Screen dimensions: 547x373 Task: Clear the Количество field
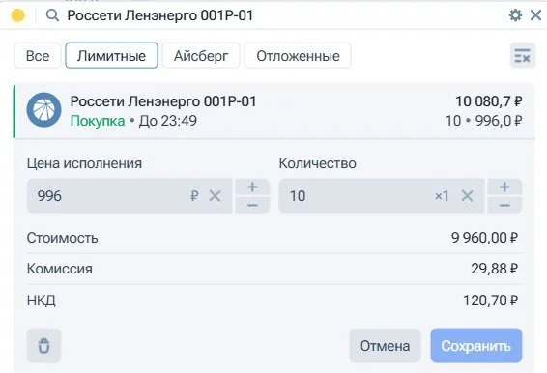pos(467,196)
